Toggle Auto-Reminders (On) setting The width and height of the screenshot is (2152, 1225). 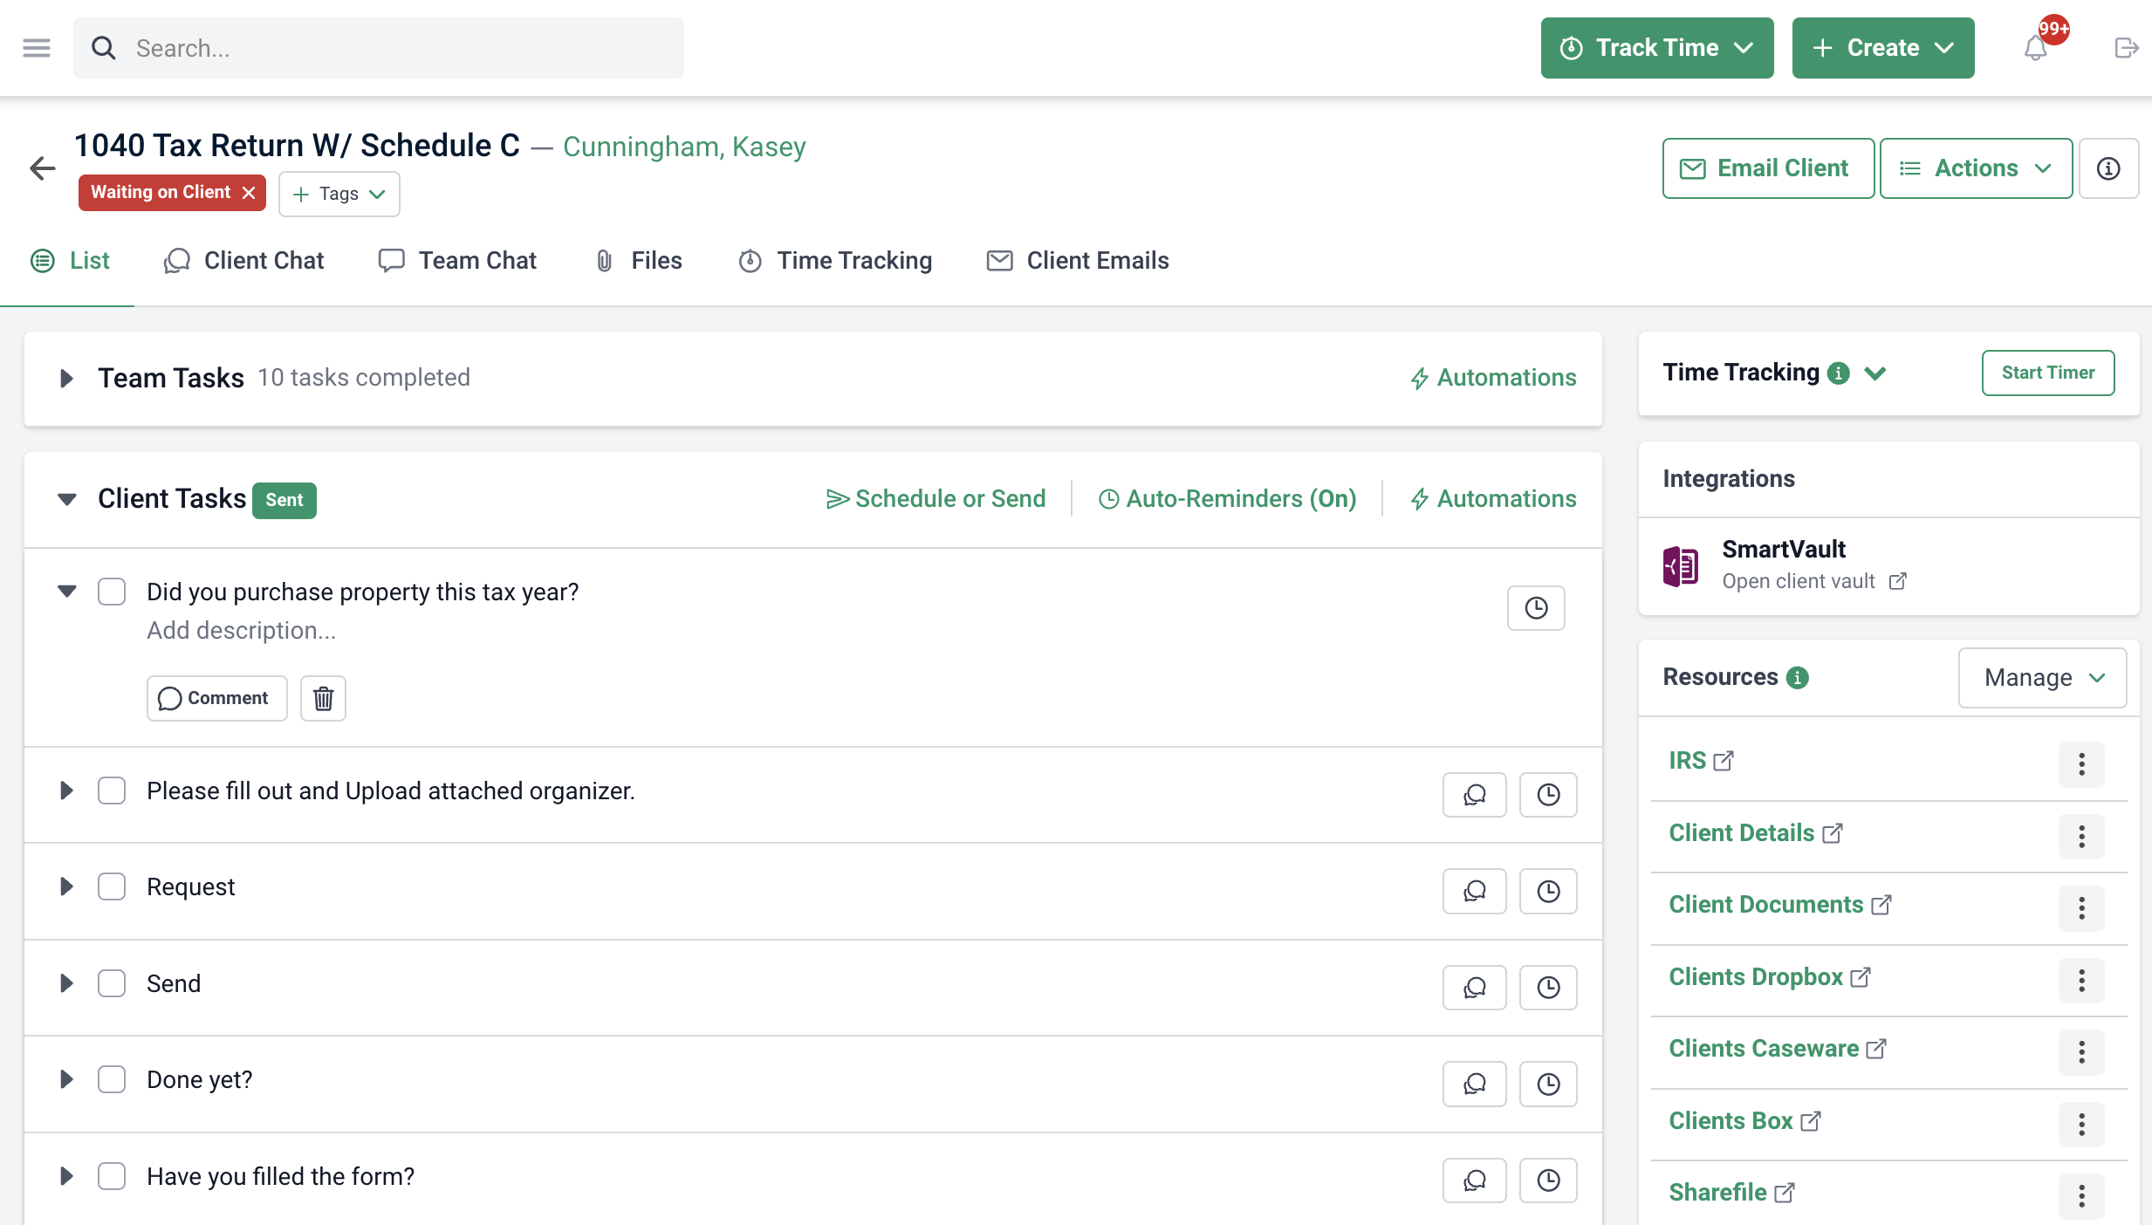1227,499
